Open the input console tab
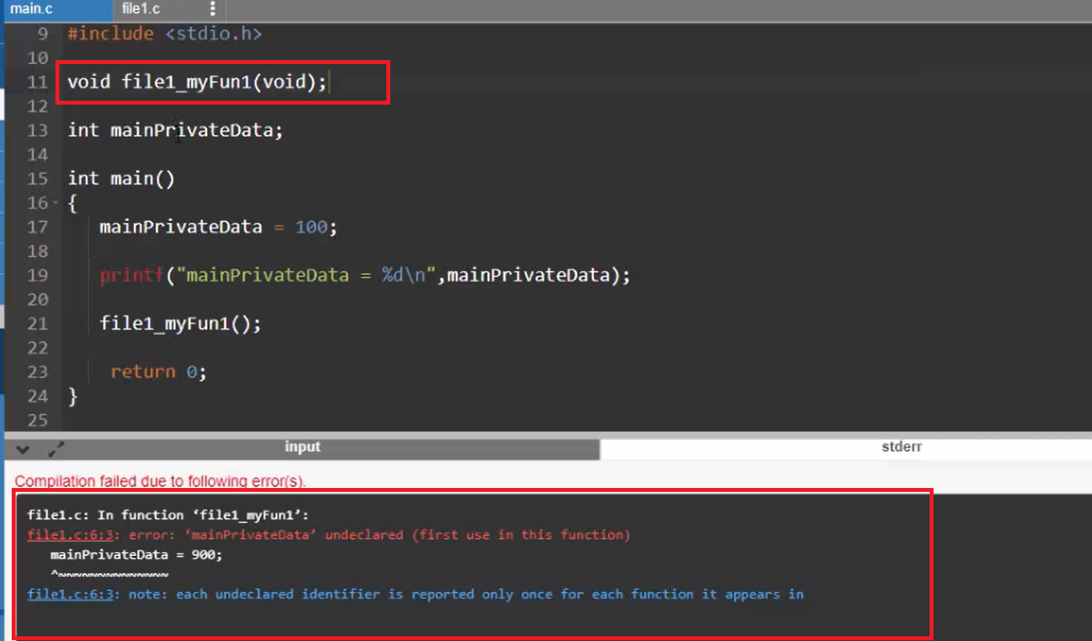The image size is (1092, 641). pyautogui.click(x=302, y=447)
